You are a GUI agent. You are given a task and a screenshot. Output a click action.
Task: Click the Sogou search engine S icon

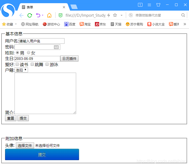click(x=131, y=15)
